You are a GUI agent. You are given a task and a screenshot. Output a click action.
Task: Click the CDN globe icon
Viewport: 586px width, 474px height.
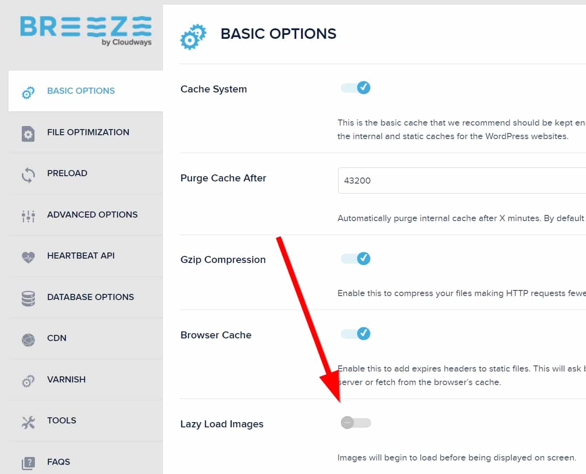pos(28,340)
